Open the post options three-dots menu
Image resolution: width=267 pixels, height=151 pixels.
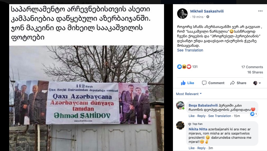(260, 11)
